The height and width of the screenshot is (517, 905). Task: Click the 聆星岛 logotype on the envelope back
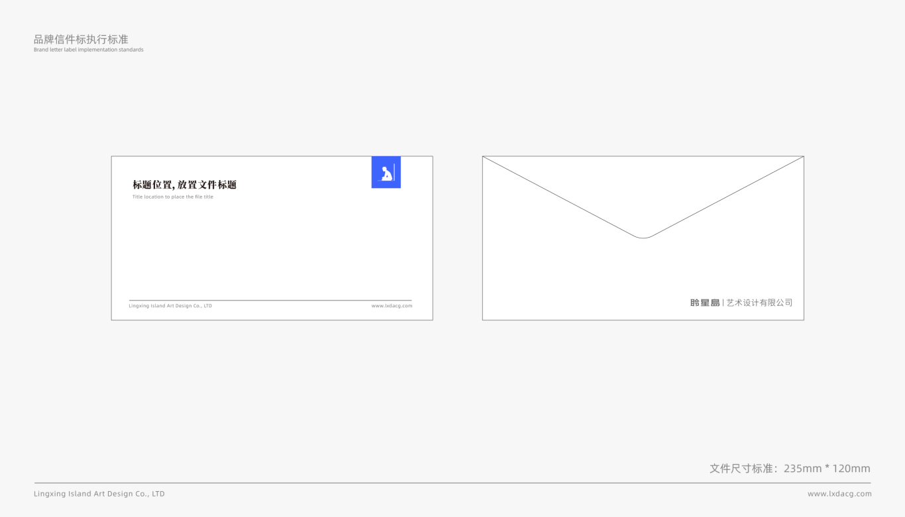tap(705, 303)
